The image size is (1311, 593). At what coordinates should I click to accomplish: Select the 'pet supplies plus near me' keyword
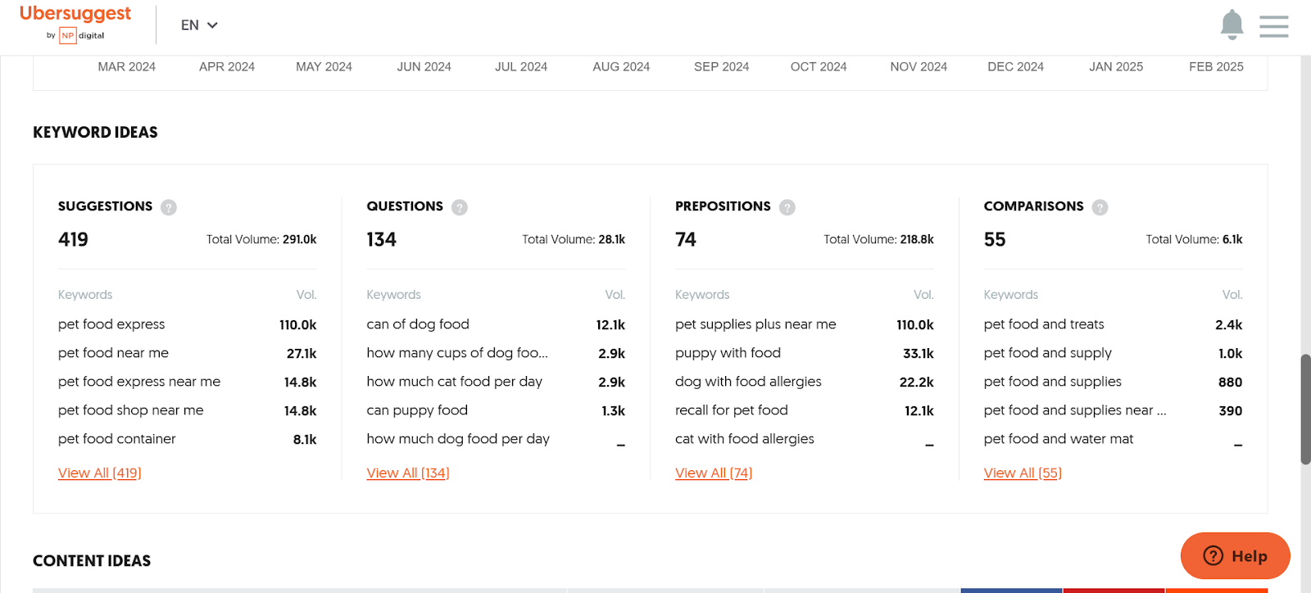tap(755, 324)
